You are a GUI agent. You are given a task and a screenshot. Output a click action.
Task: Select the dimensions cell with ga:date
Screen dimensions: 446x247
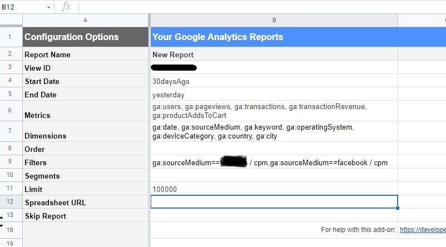(274, 131)
